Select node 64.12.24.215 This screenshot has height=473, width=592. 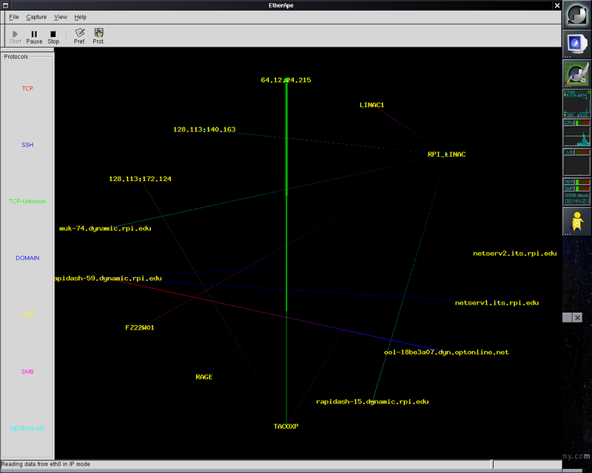coord(286,80)
